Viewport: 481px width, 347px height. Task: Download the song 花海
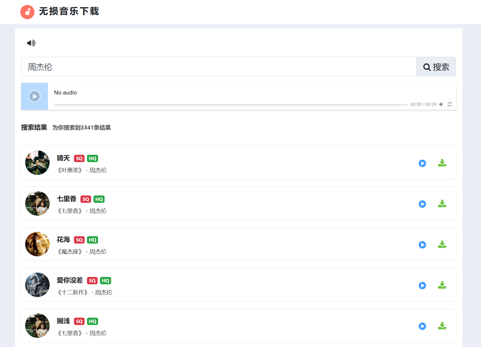442,244
